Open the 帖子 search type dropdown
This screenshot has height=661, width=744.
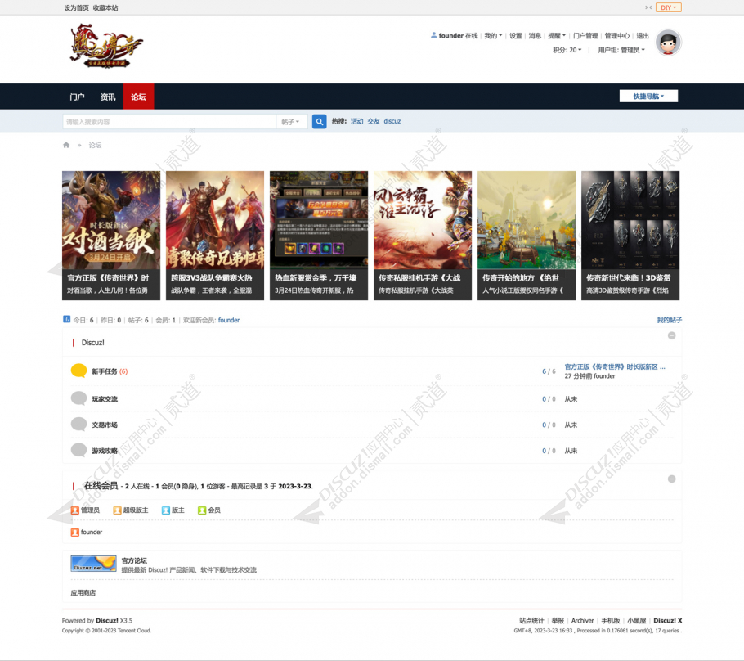coord(291,122)
